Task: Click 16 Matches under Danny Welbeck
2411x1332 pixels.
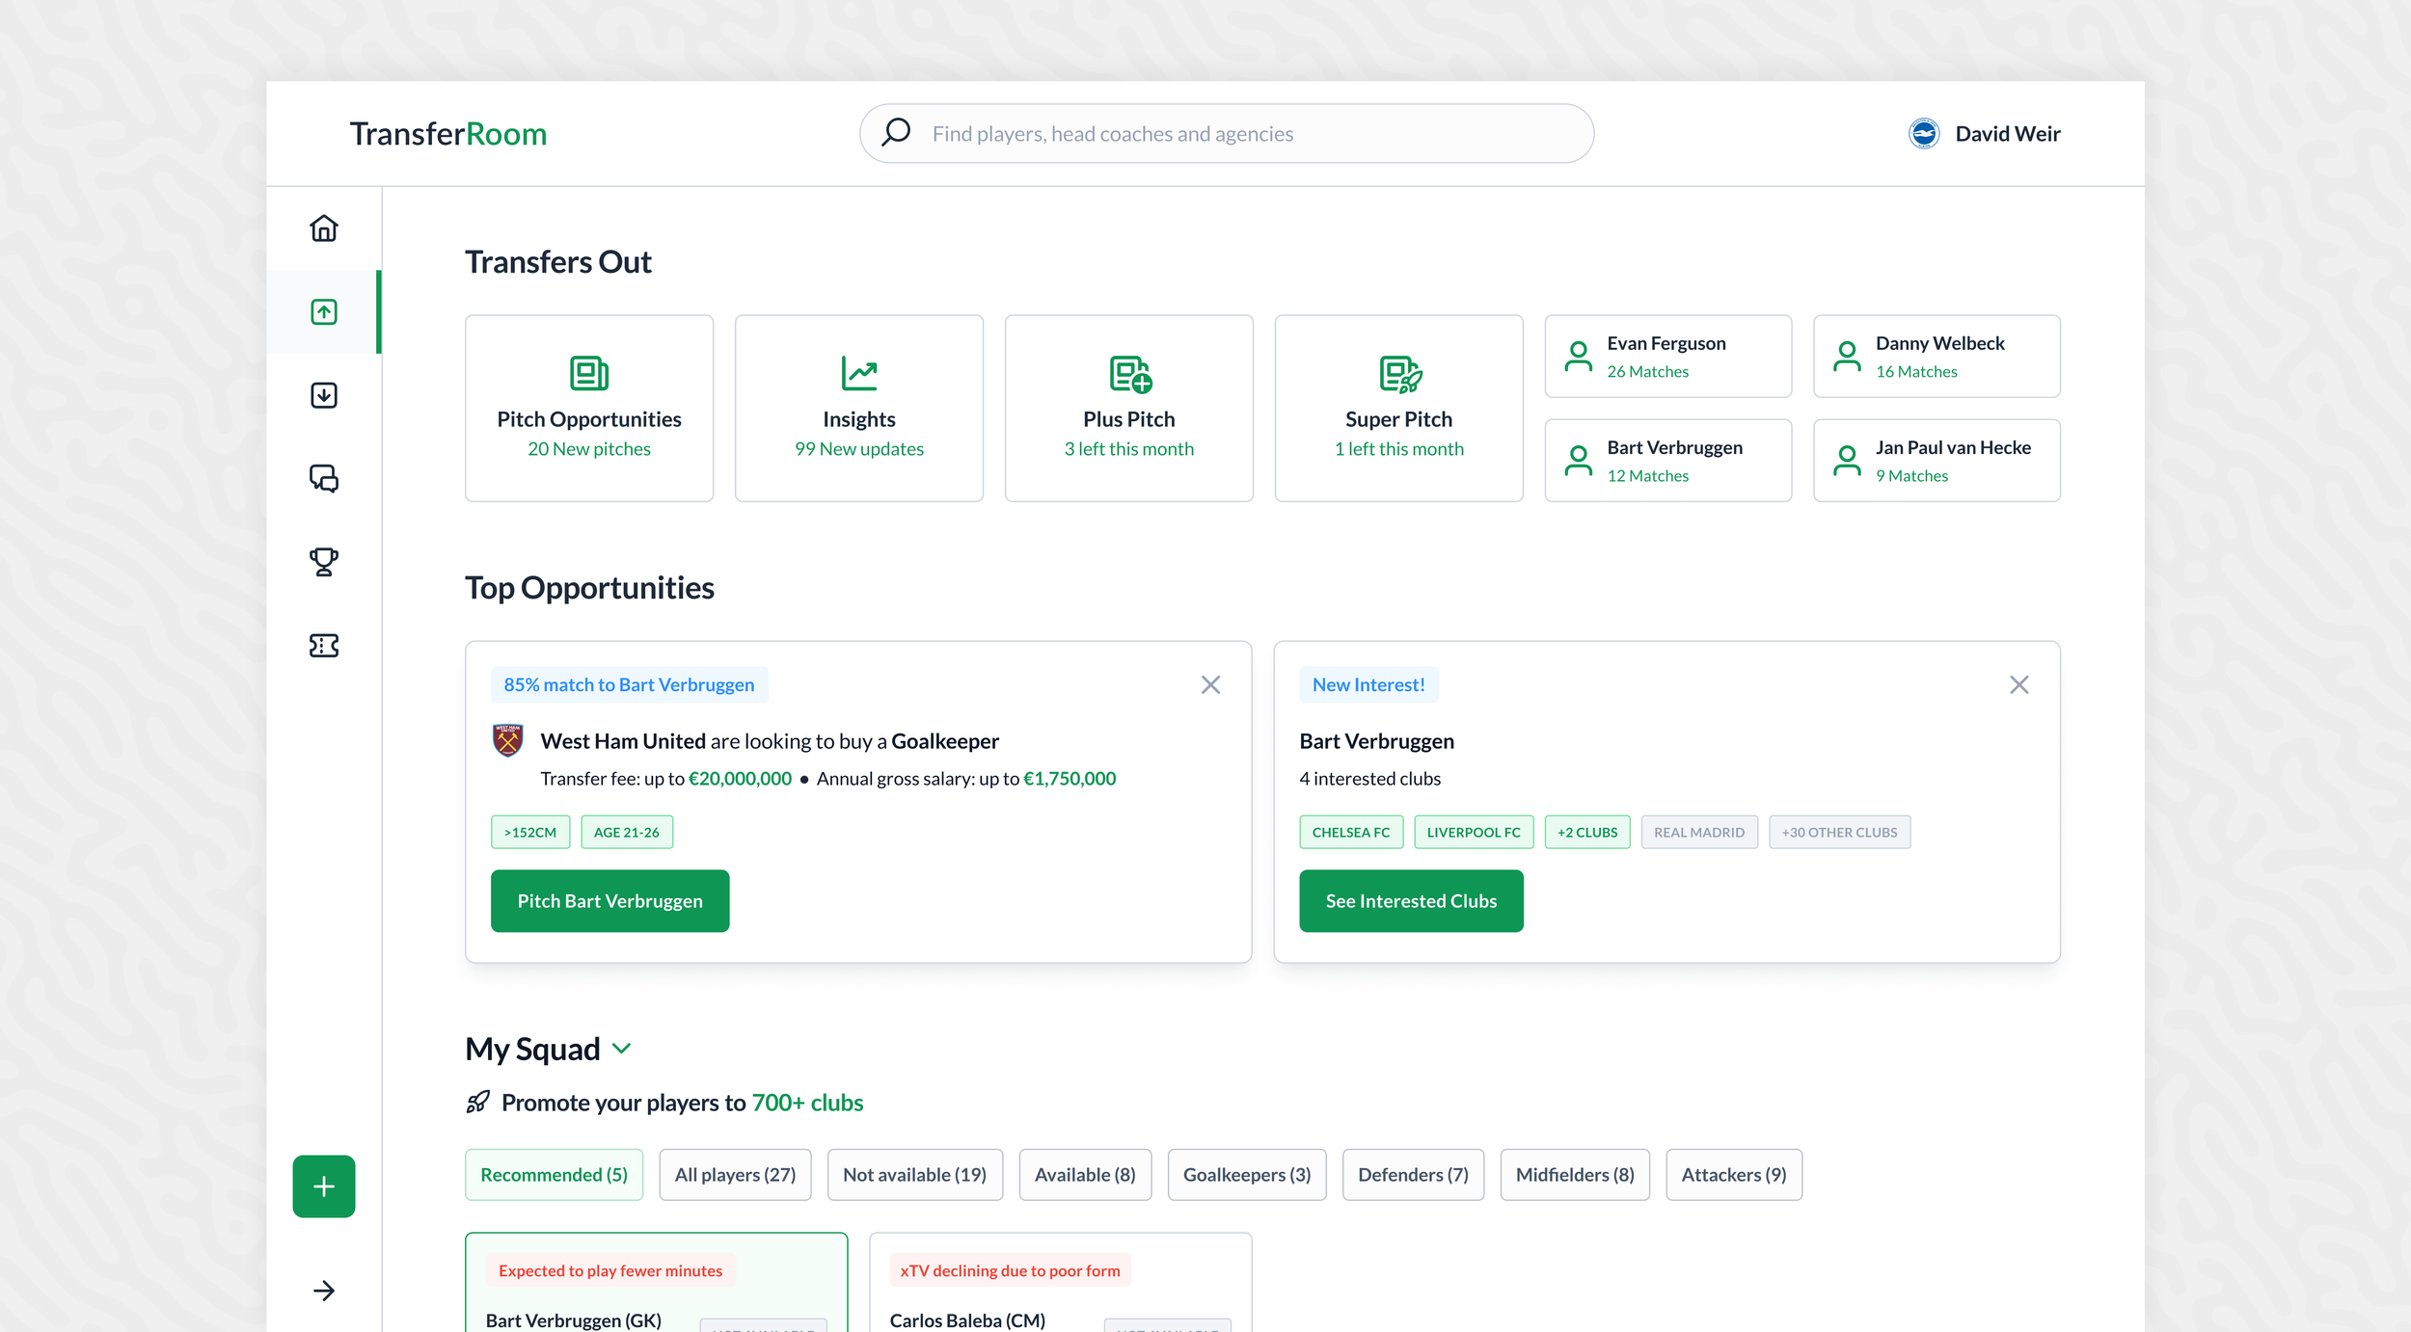Action: click(1916, 371)
